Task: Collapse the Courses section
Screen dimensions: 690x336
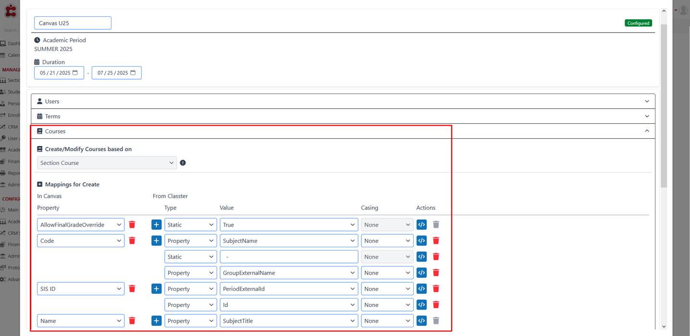Action: [343, 131]
